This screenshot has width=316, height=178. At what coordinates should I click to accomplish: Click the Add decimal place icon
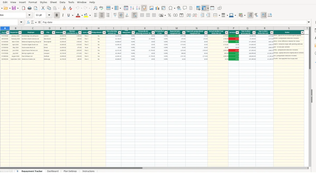tap(189, 15)
